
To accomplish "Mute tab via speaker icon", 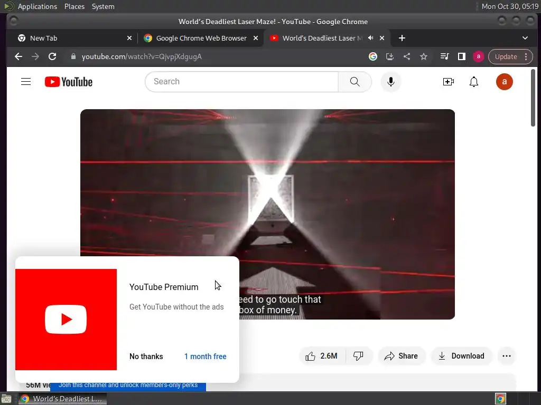I will click(370, 38).
